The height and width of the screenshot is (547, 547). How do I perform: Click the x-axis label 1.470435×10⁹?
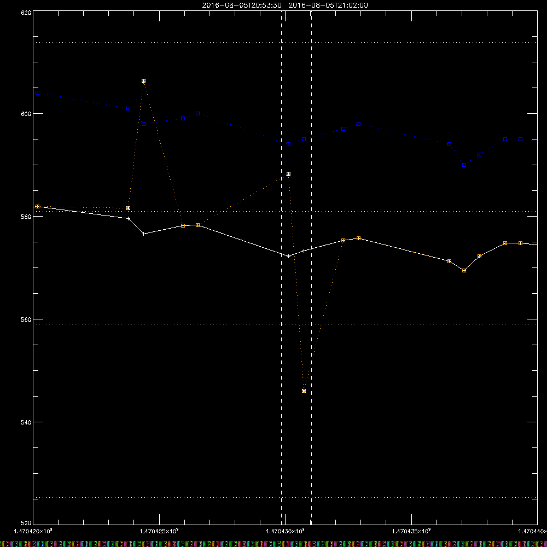point(411,531)
